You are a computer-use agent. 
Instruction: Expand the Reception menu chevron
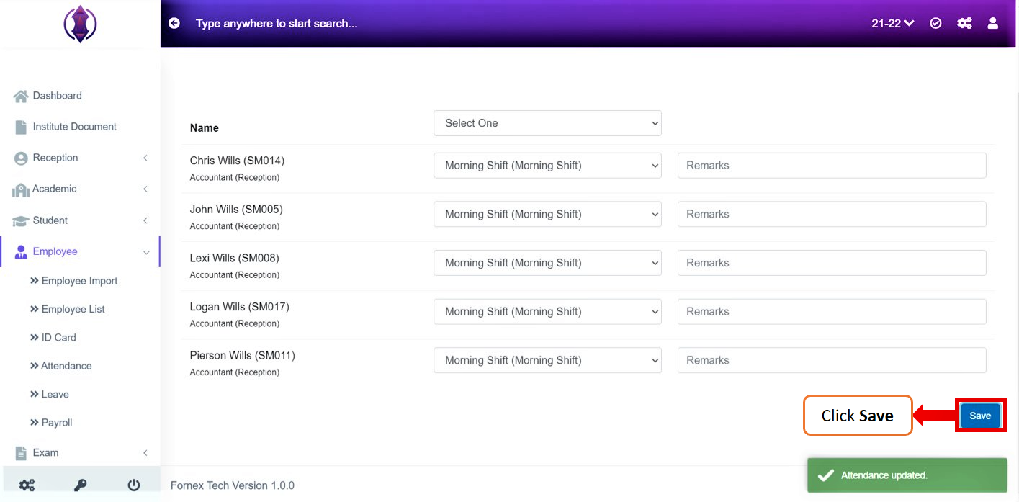coord(145,158)
